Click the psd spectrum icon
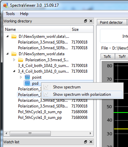The width and height of the screenshot is (128, 147). coord(27,83)
